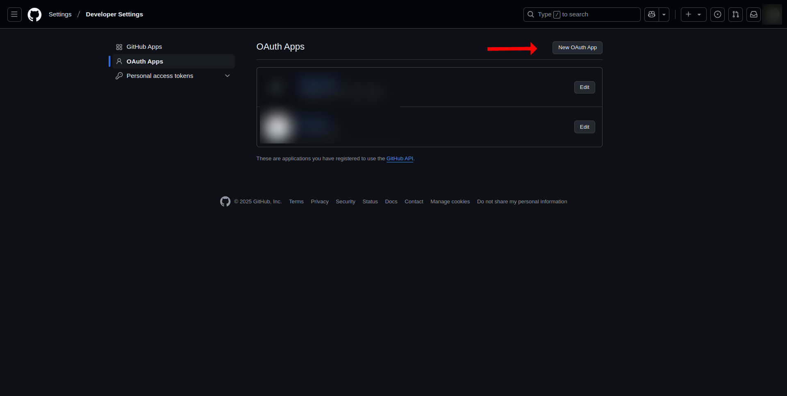Open the notifications inbox icon
The image size is (787, 396).
click(753, 14)
